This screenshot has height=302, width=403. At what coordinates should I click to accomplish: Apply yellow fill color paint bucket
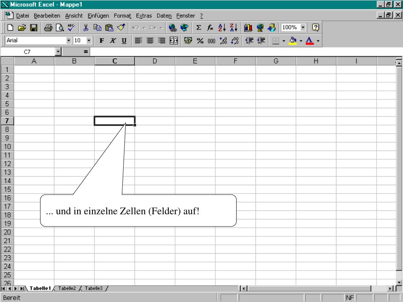coord(292,41)
